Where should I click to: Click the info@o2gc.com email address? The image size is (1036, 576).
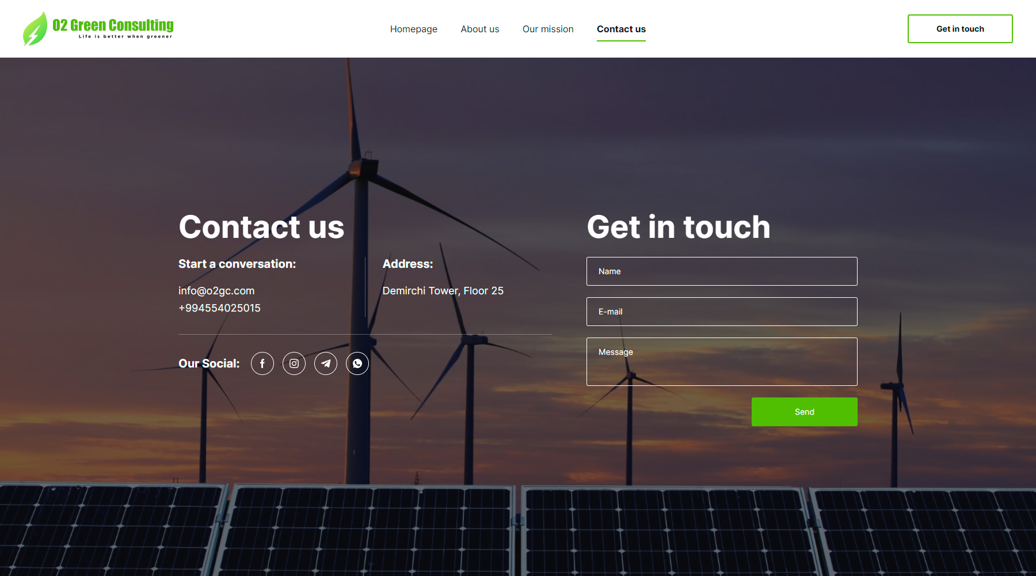[x=216, y=291]
